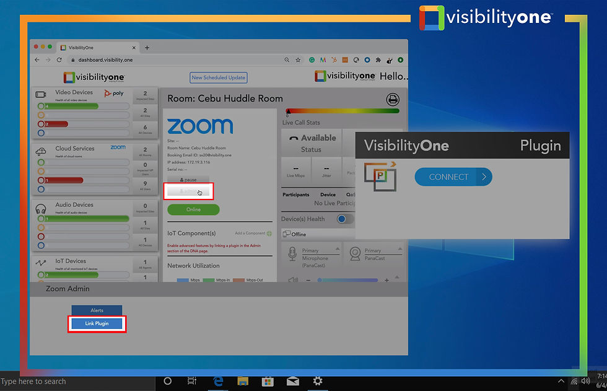This screenshot has width=607, height=391.
Task: Click the Poly logo in Video Devices
Action: [114, 94]
